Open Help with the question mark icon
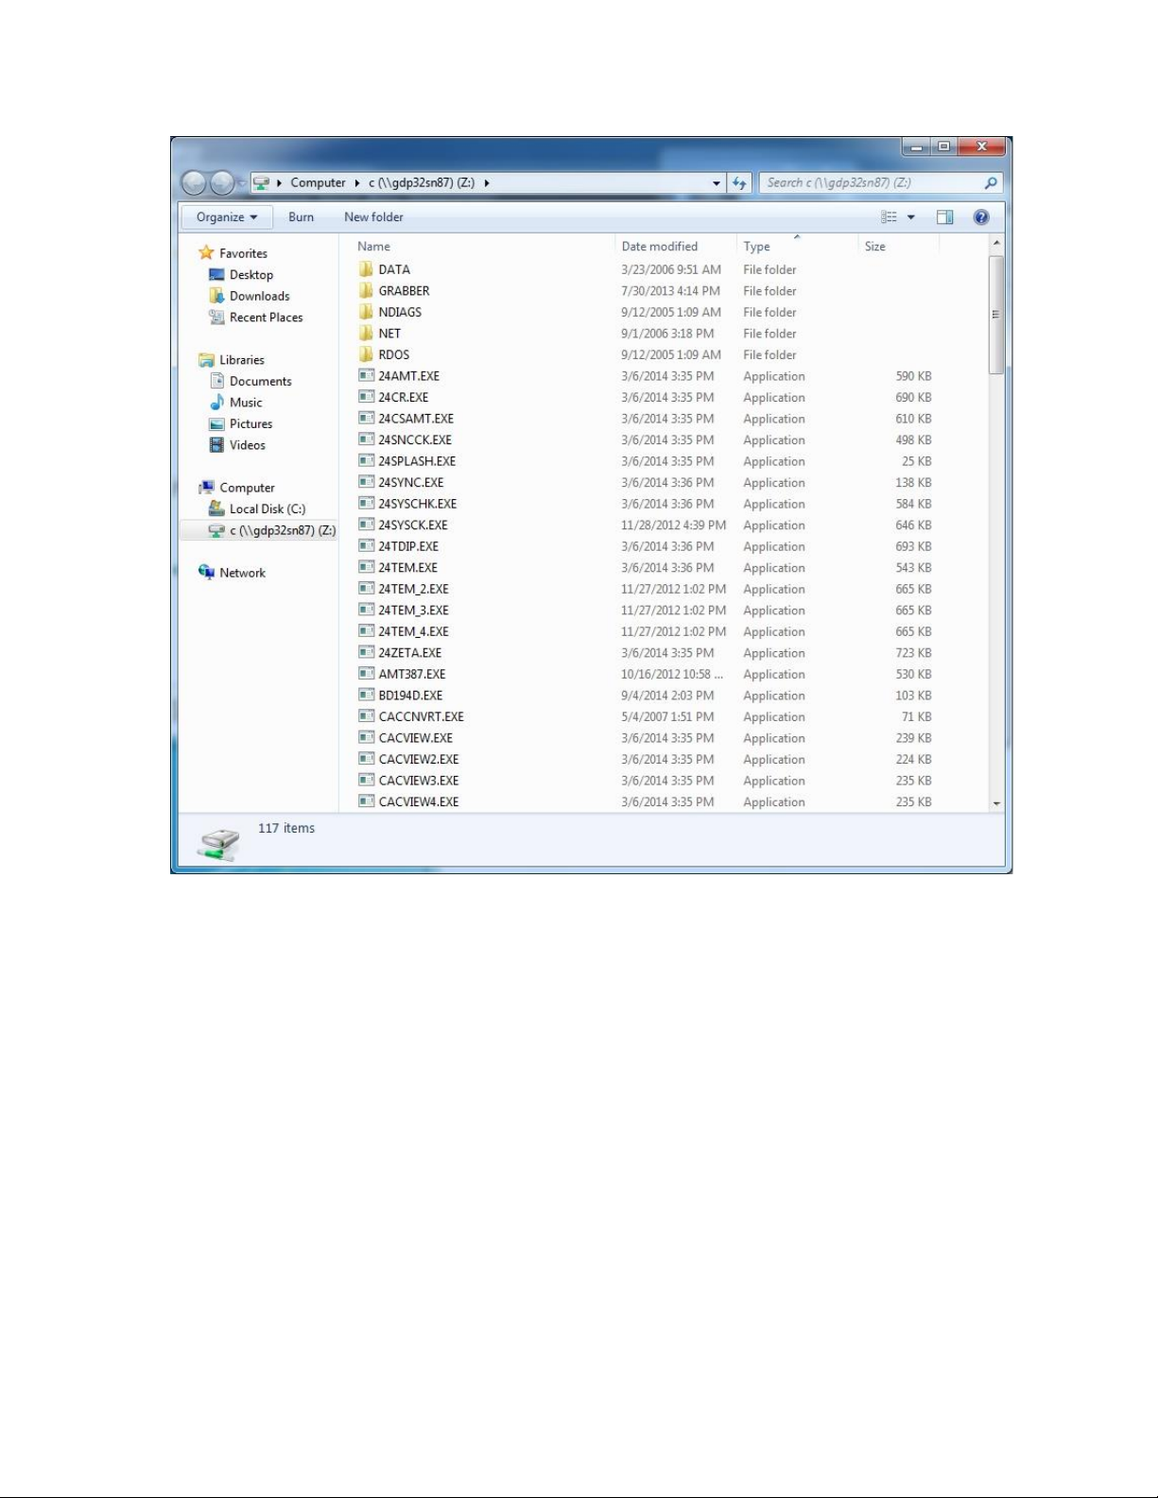 [981, 217]
